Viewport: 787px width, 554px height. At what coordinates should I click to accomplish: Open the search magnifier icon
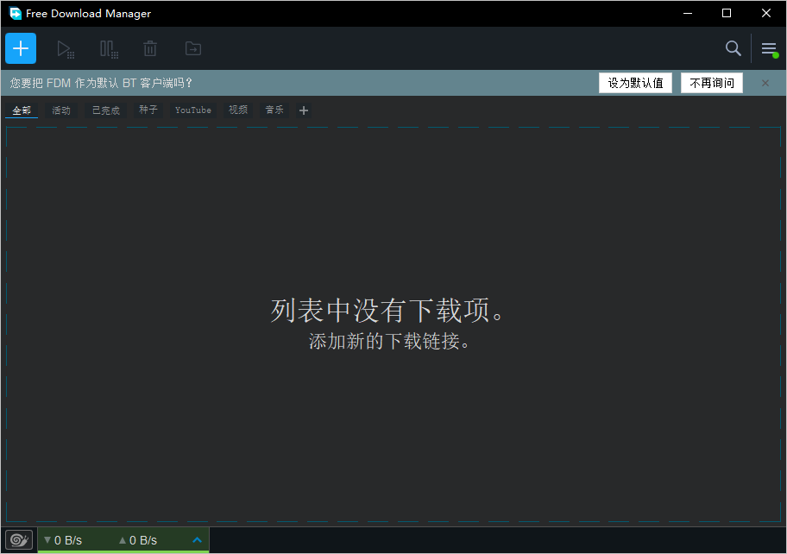pos(733,48)
